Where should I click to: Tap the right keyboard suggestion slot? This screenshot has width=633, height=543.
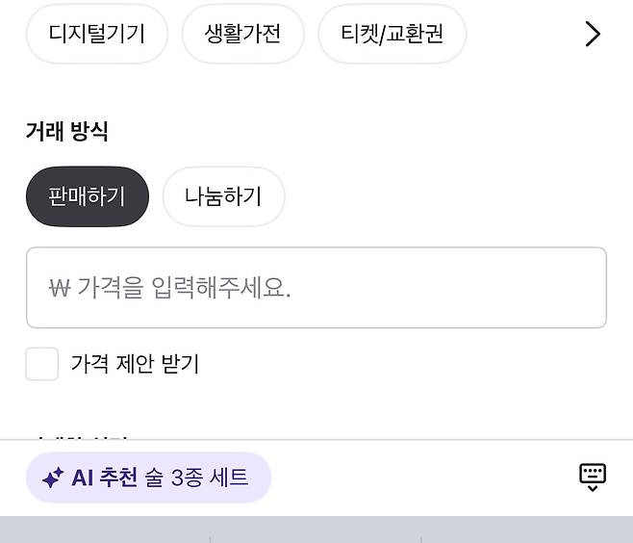click(527, 531)
